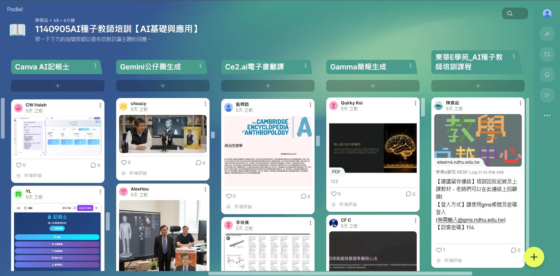This screenshot has width=560, height=276.
Task: Click the share arrow icon
Action: tap(547, 34)
